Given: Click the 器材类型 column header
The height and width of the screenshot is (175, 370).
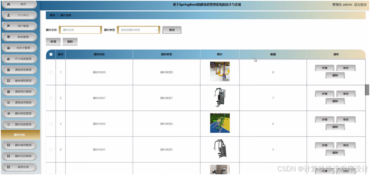Looking at the screenshot, I should (166, 54).
